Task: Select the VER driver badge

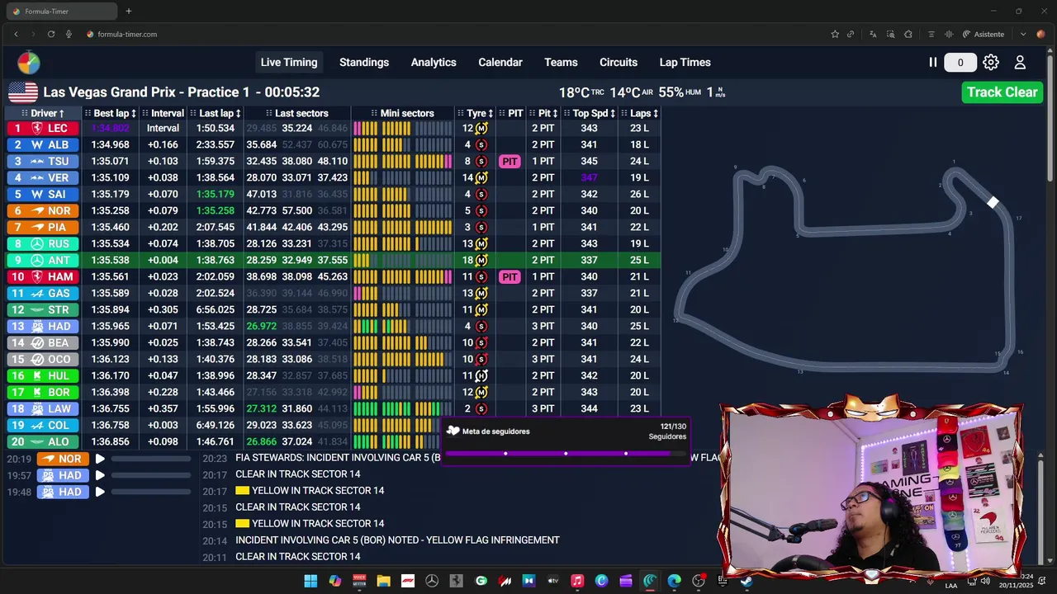Action: [x=43, y=178]
